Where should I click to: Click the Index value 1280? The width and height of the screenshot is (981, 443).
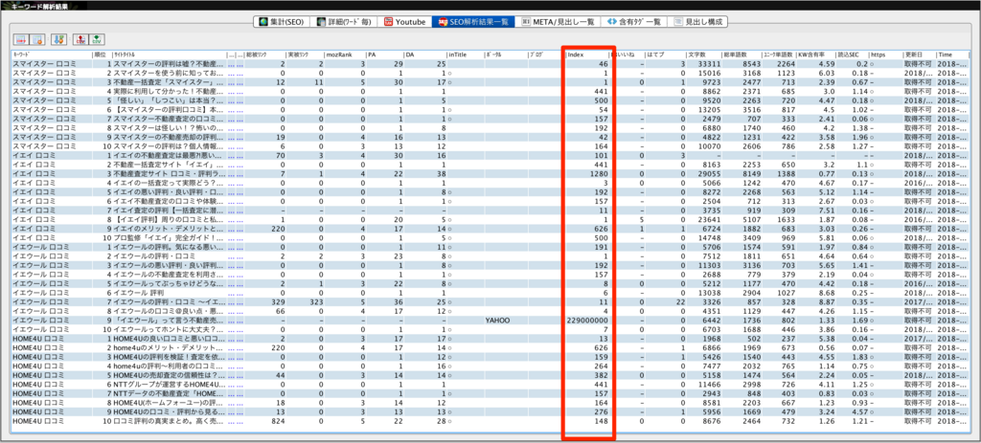click(x=599, y=174)
